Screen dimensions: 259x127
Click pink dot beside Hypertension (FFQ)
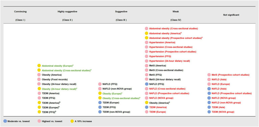tap(146, 56)
